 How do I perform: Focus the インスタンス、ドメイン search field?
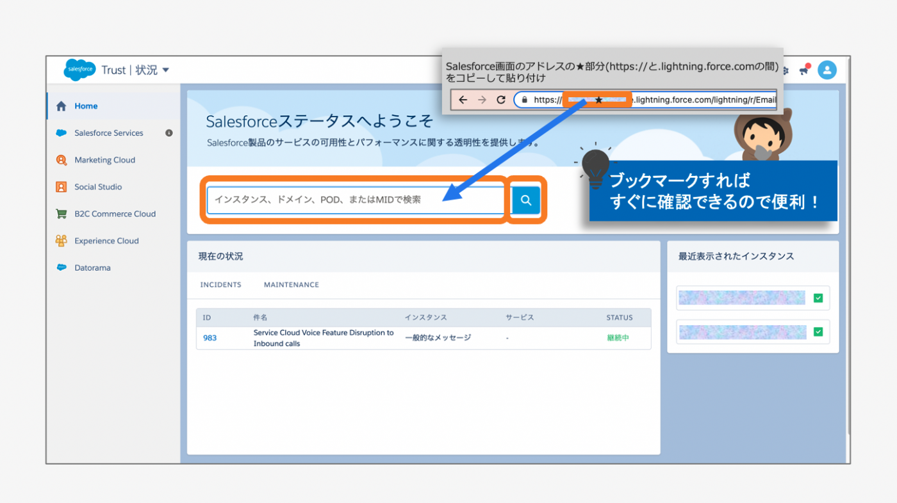(x=356, y=200)
